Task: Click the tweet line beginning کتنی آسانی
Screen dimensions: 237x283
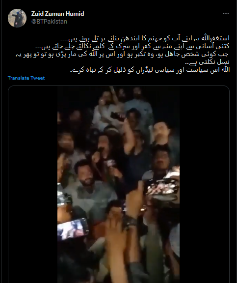Action: (x=132, y=46)
